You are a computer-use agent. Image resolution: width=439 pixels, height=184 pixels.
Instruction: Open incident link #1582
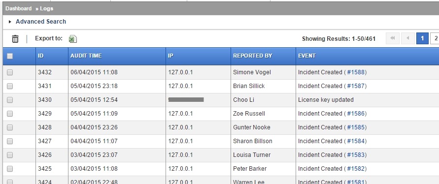(x=356, y=169)
